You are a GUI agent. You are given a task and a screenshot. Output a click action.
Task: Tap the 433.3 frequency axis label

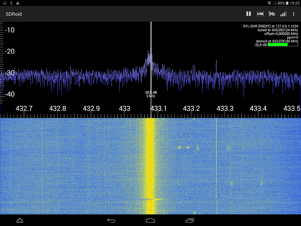pyautogui.click(x=225, y=108)
